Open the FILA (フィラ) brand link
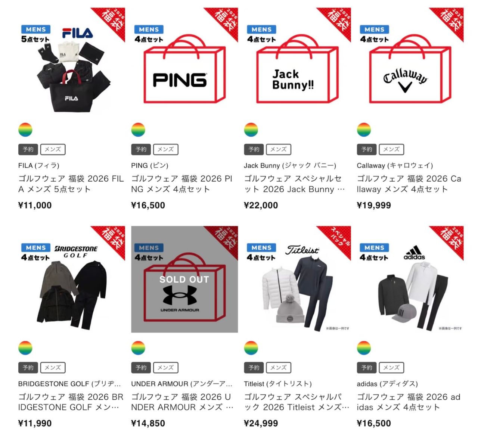478x437 pixels. pos(39,165)
